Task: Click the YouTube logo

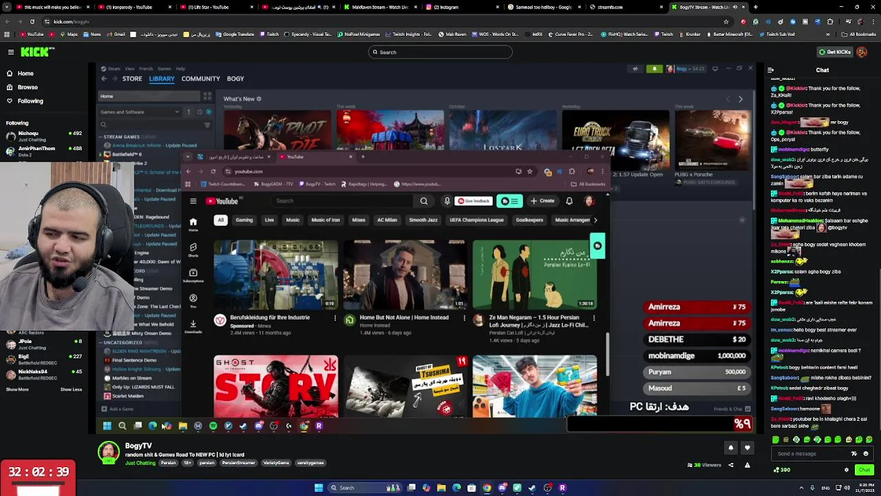Action: 222,201
